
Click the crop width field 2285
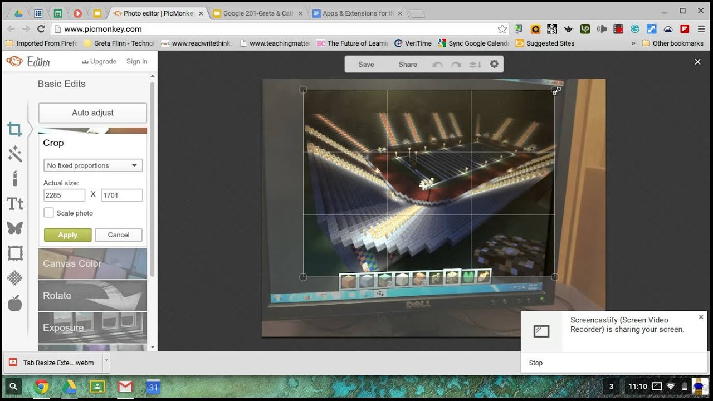[x=64, y=195]
